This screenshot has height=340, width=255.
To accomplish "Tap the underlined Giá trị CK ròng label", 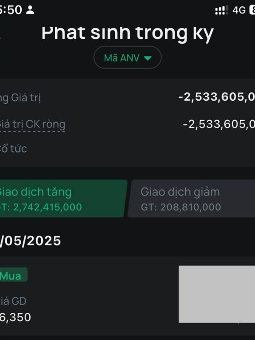I will point(32,124).
